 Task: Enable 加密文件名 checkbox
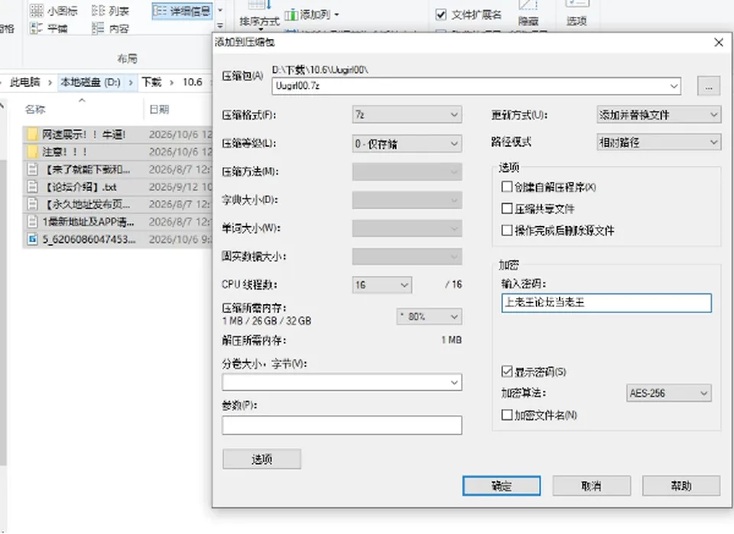(506, 415)
